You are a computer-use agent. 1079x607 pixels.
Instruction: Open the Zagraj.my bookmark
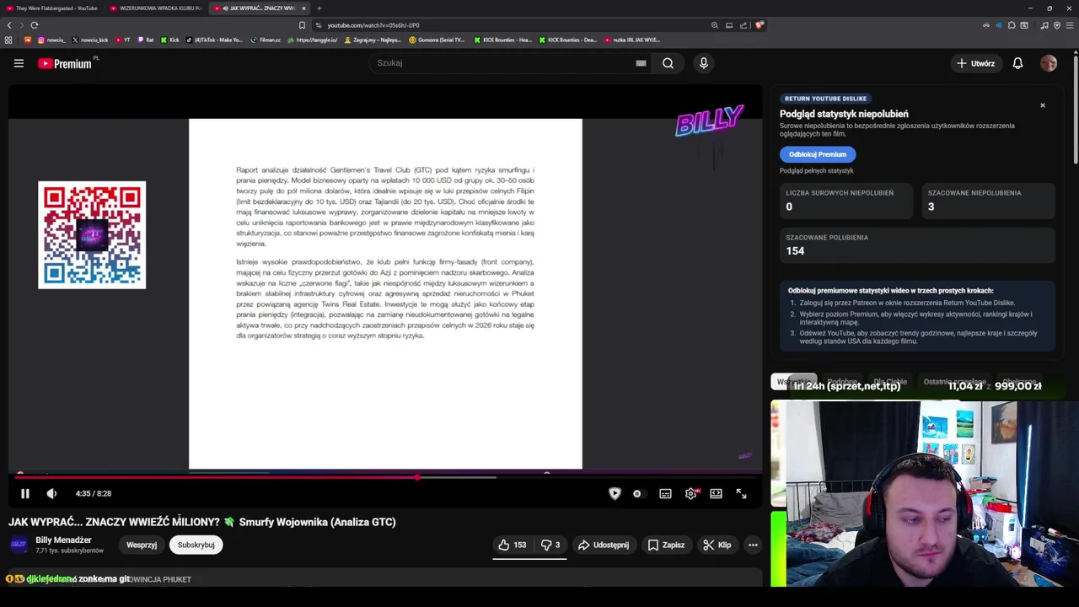pyautogui.click(x=373, y=40)
